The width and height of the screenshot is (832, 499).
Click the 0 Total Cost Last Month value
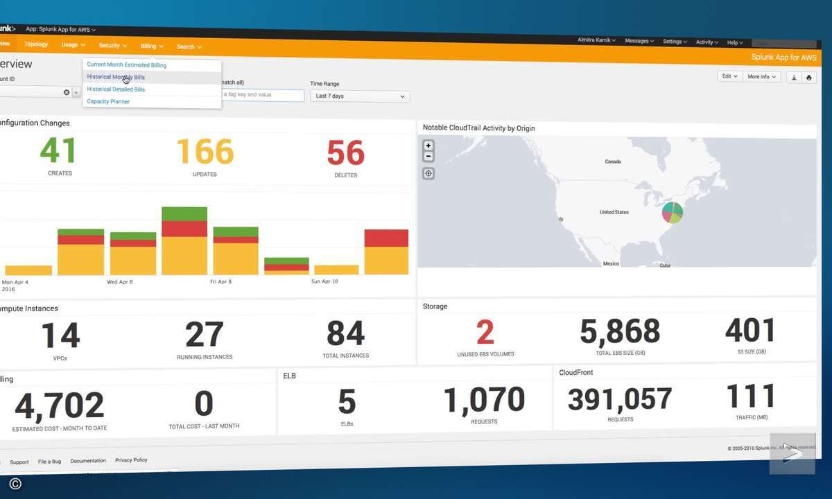click(x=204, y=404)
